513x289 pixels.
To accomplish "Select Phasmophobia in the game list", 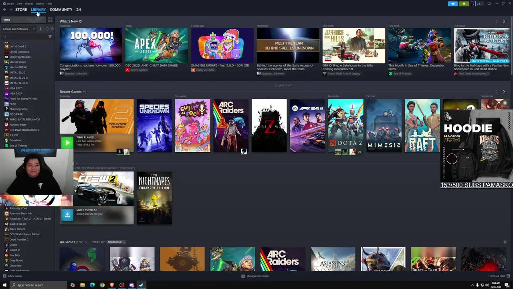I will point(18,109).
